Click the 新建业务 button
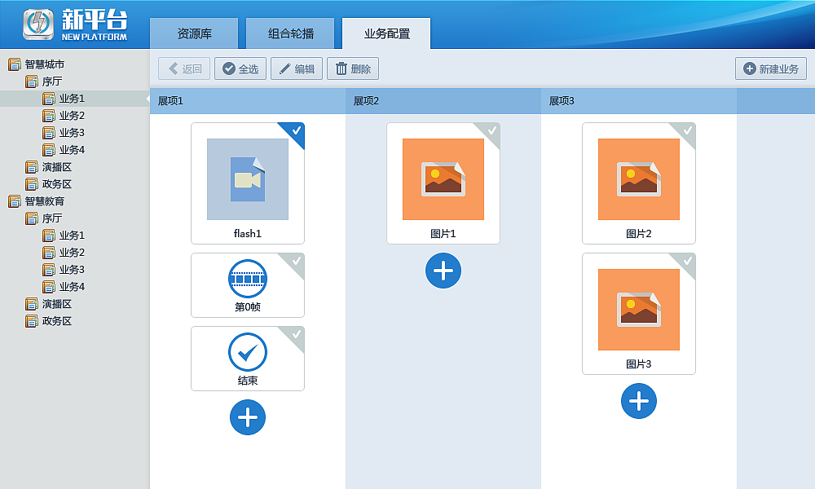The height and width of the screenshot is (489, 815). 769,68
